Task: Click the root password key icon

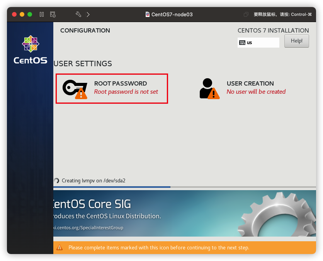Action: pos(75,89)
